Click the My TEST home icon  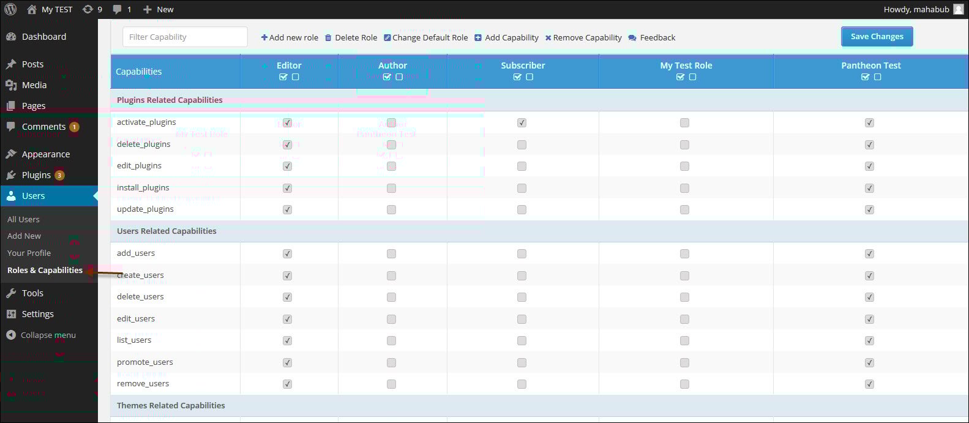point(32,9)
